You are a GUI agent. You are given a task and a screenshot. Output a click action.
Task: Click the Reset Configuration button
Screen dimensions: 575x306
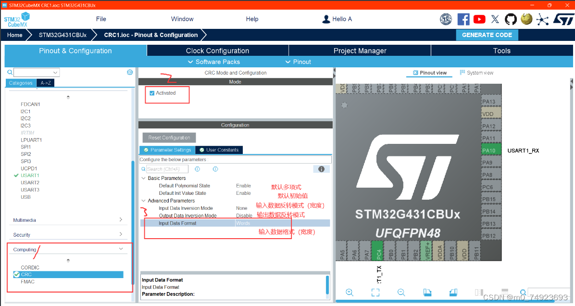coord(169,137)
